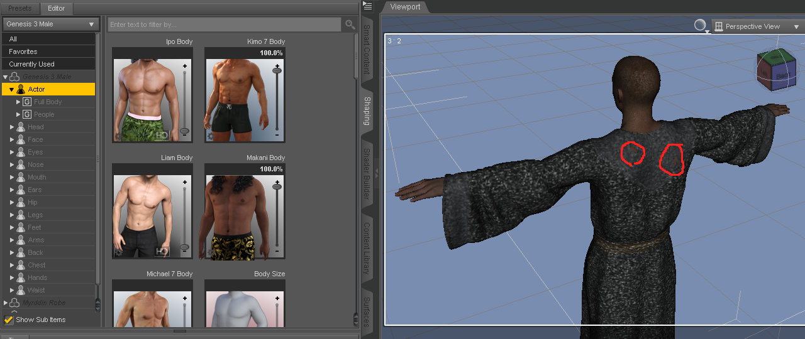Open settings gear on Ipo Body card
805x339 pixels.
[x=118, y=136]
